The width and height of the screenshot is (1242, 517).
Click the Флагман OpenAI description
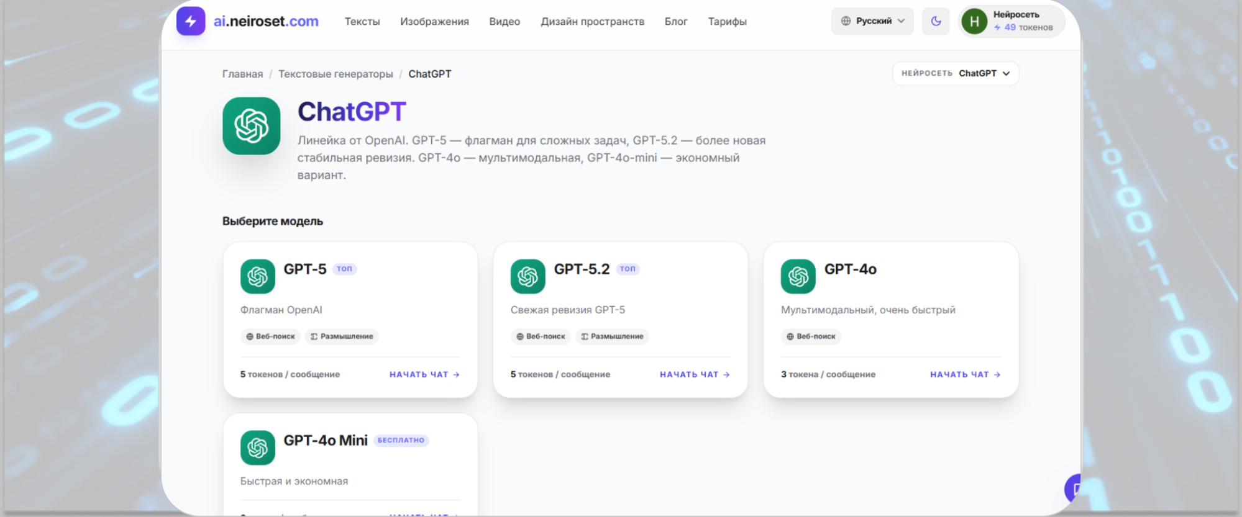(x=281, y=310)
